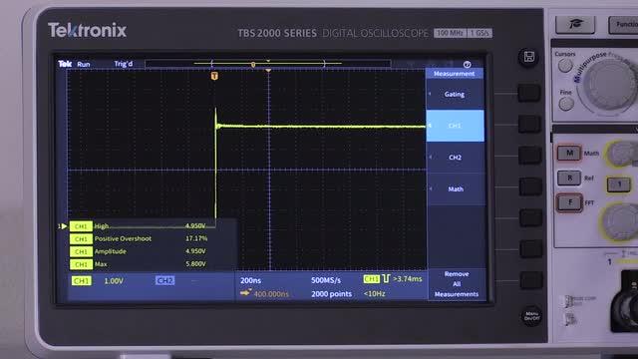Click the CH1 Positive Overshoot badge

[x=81, y=239]
